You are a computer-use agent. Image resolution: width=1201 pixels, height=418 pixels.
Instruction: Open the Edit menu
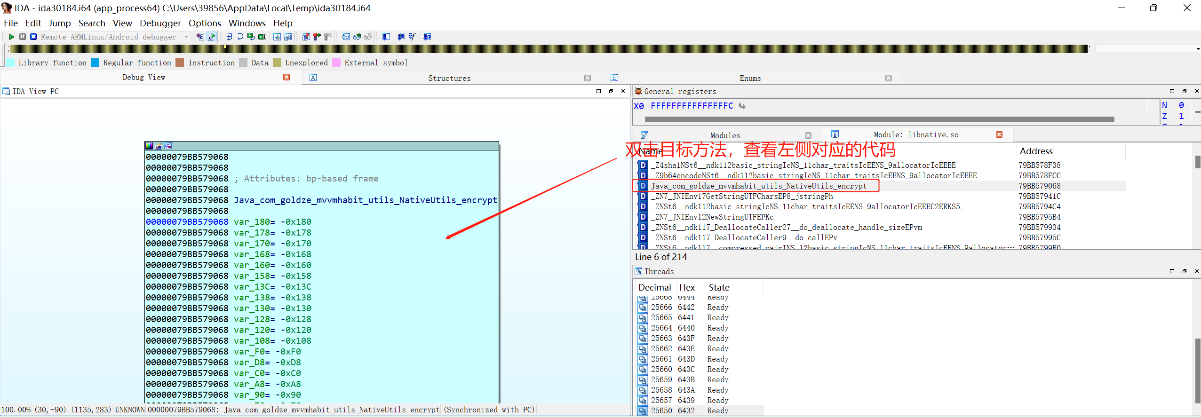tap(33, 23)
